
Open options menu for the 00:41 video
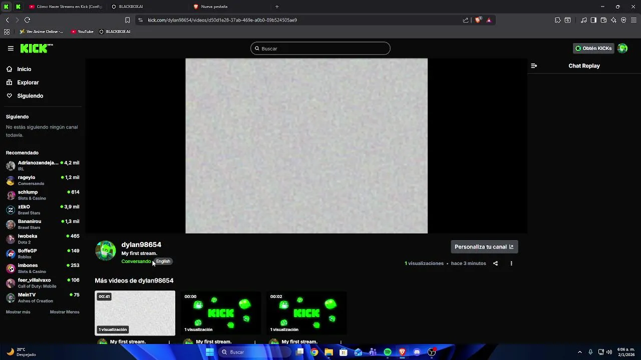(169, 342)
